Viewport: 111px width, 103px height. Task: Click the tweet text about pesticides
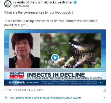click(x=51, y=23)
